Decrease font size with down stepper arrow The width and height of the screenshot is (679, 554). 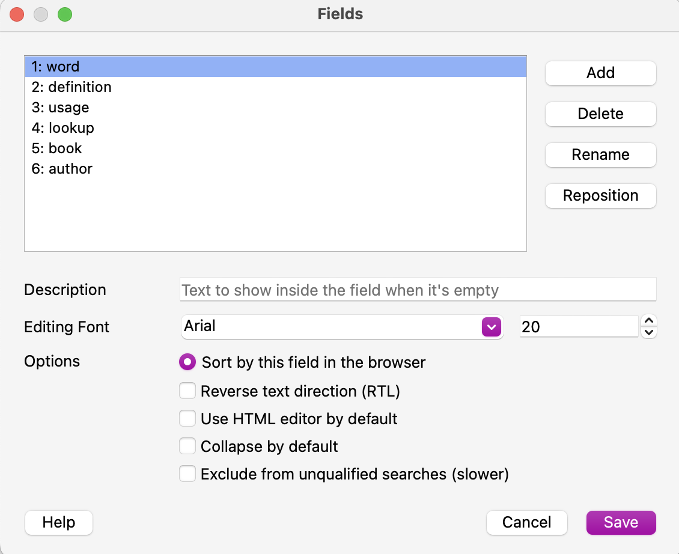coord(650,332)
